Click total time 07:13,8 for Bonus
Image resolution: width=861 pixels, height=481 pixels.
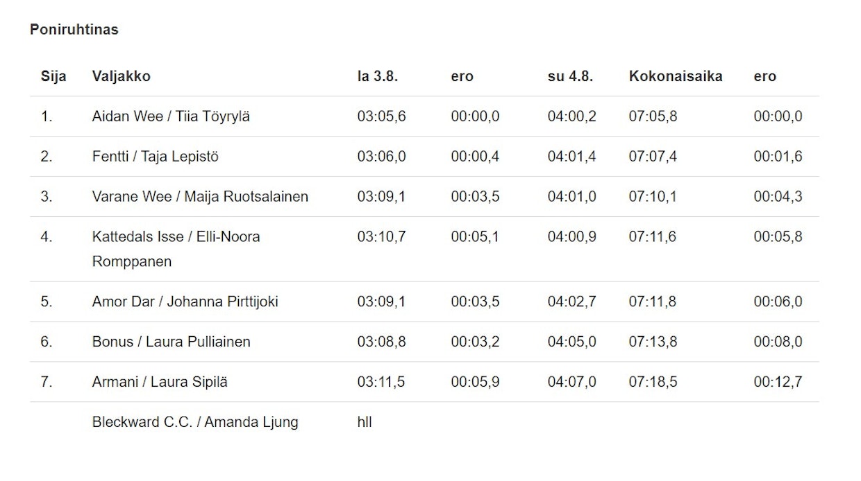tap(653, 342)
